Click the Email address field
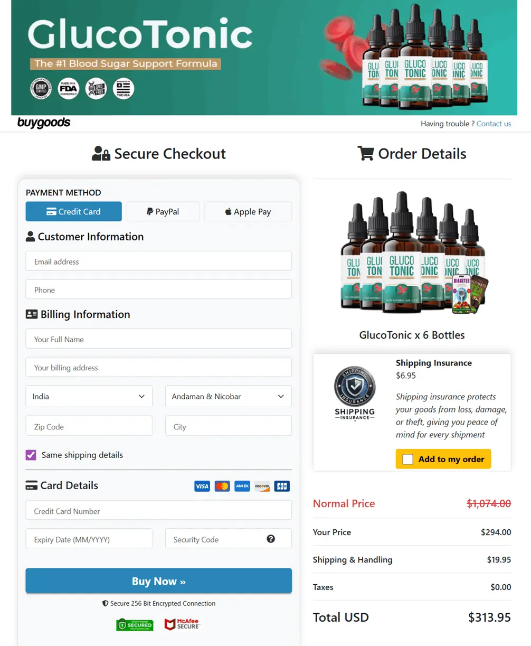Viewport: 531px width, 646px height. [x=159, y=261]
